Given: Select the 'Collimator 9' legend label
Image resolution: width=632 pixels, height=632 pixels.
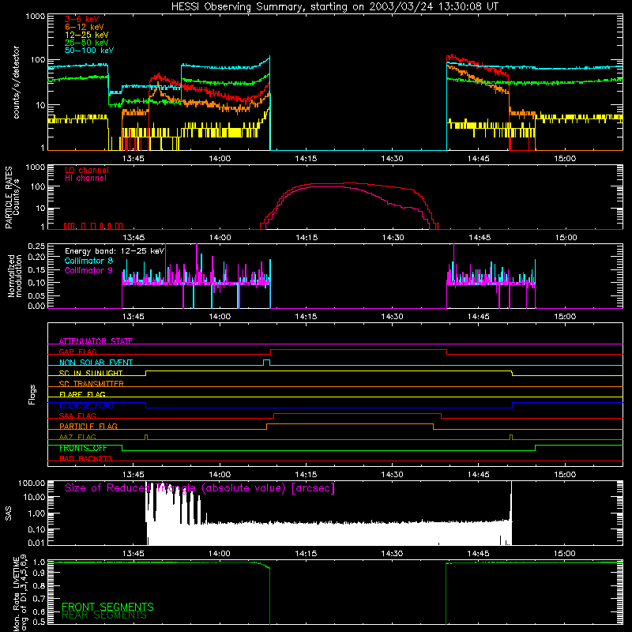Looking at the screenshot, I should [x=88, y=270].
